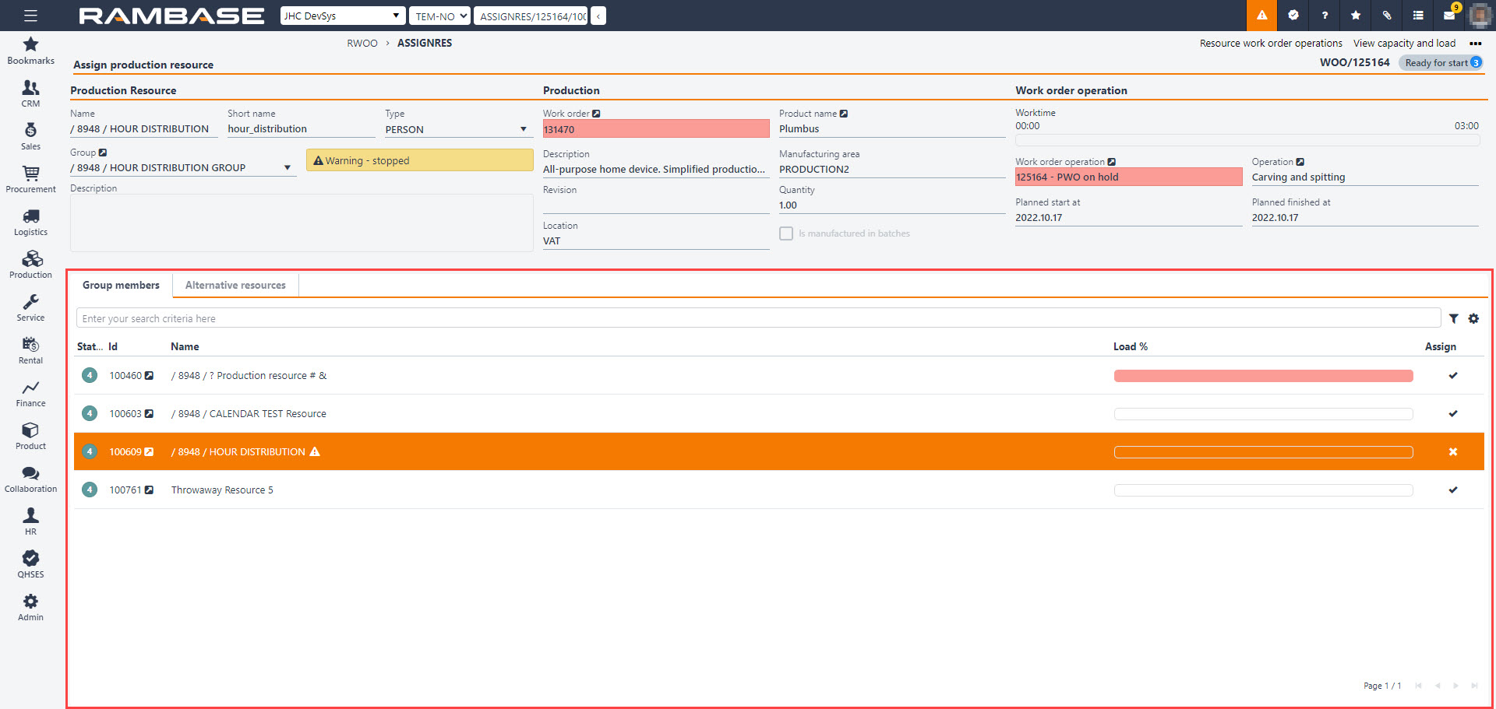This screenshot has width=1496, height=709.
Task: Expand the Group HOUR DISTRIBUTION GROUP dropdown
Action: click(287, 168)
